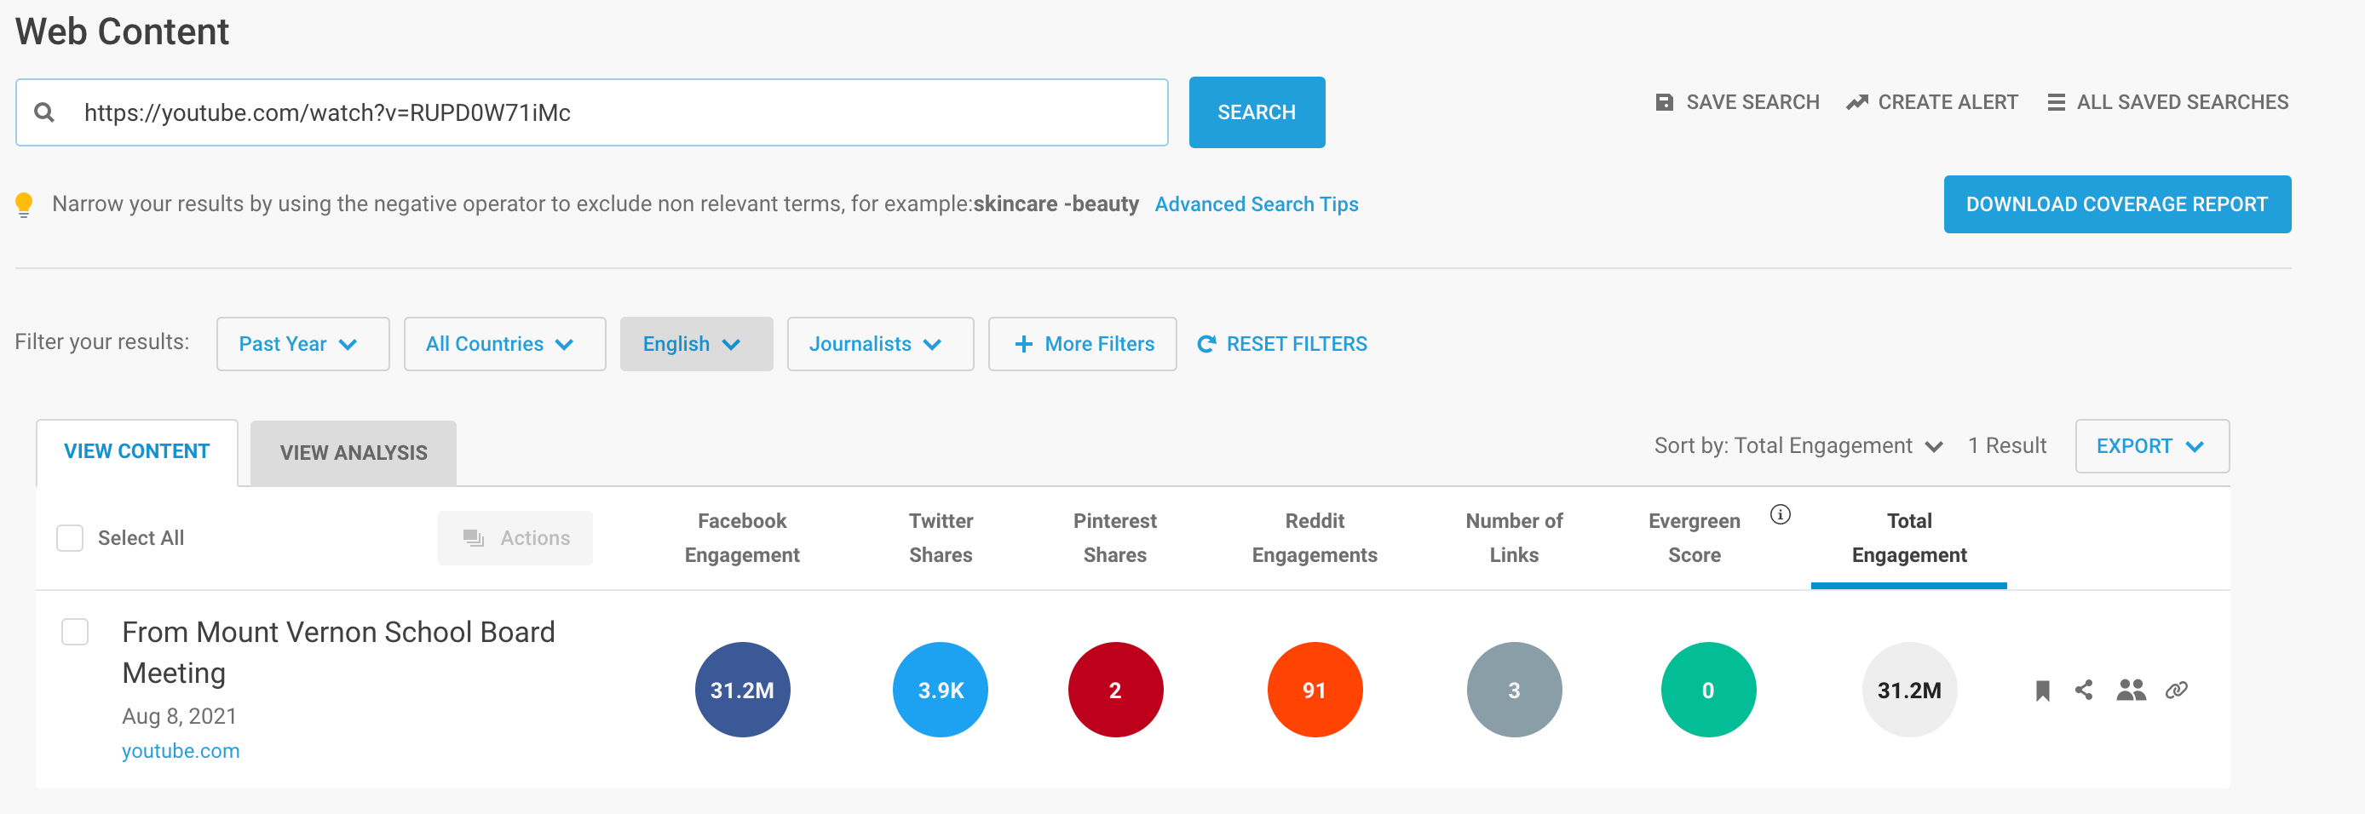Click the Save Search floppy disk icon
Screen dimensions: 2365x814
[x=1664, y=102]
